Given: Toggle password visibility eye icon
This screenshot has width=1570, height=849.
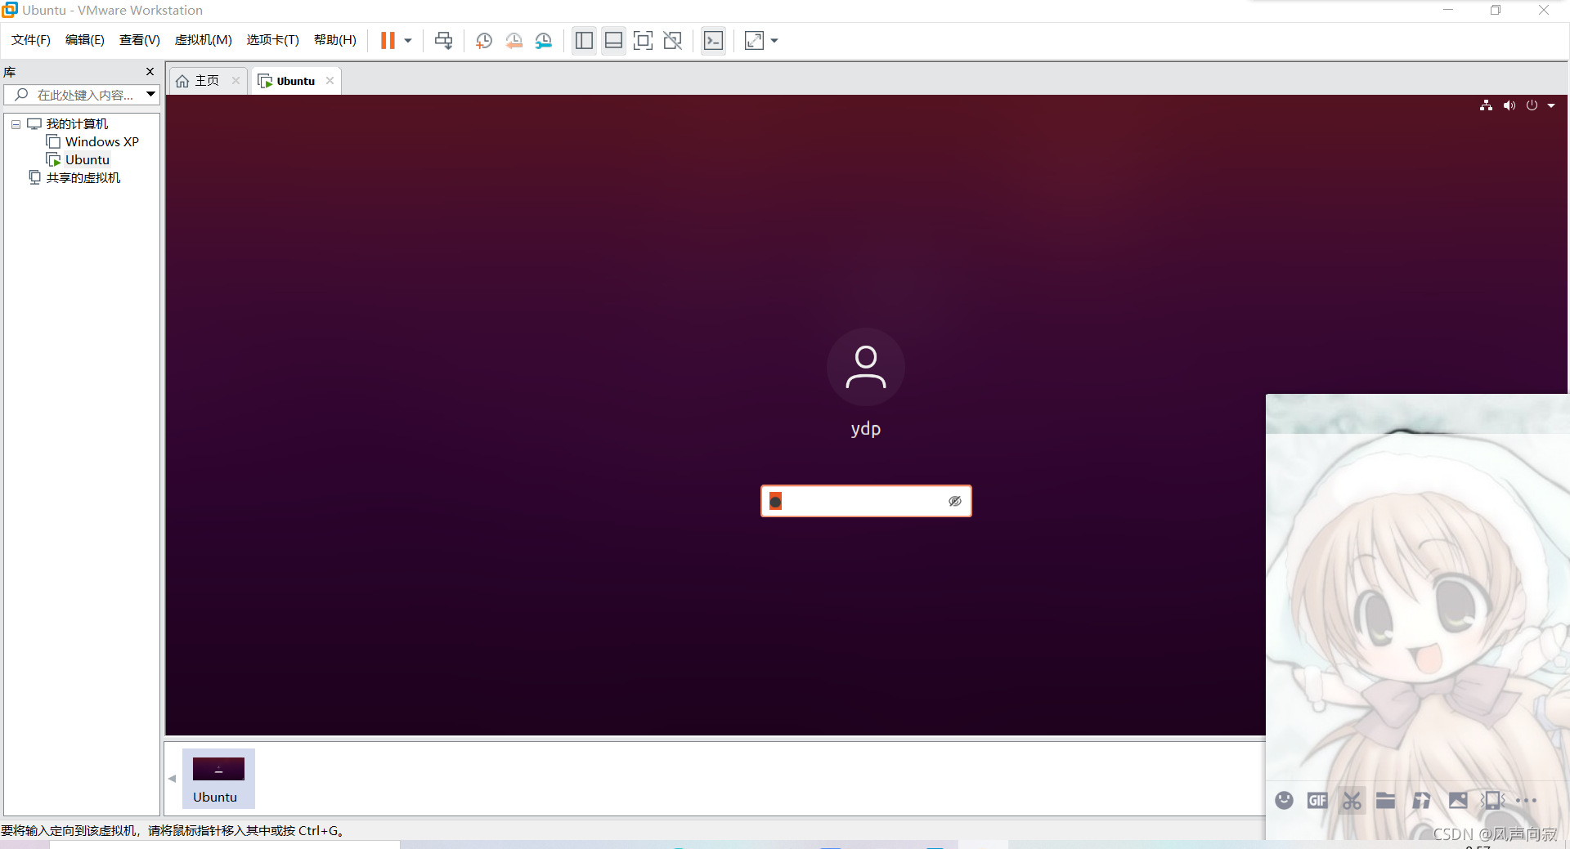Looking at the screenshot, I should click(955, 501).
